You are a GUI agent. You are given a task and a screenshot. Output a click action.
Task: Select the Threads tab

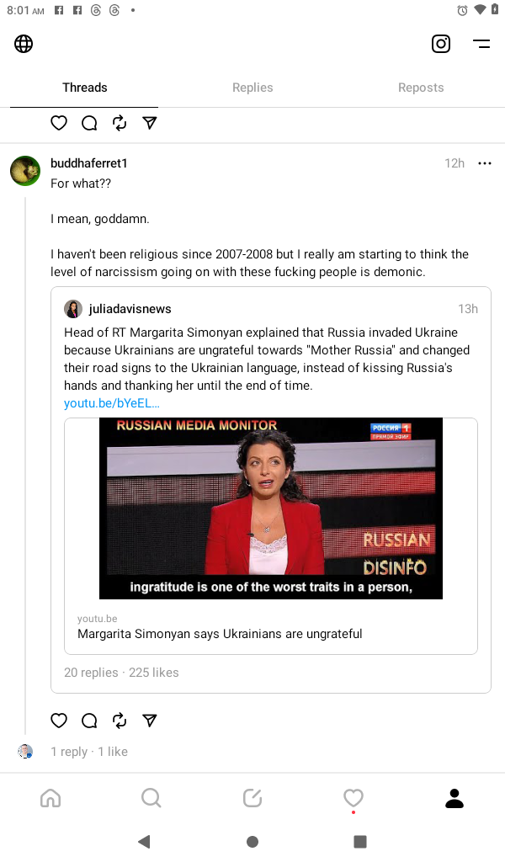pyautogui.click(x=85, y=88)
